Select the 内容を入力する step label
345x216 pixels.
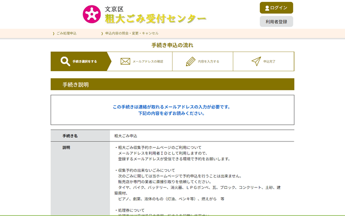click(x=208, y=62)
